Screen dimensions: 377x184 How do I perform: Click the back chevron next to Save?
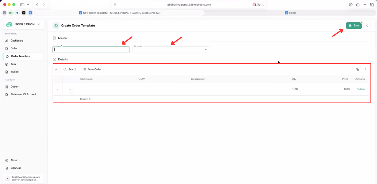pyautogui.click(x=367, y=26)
